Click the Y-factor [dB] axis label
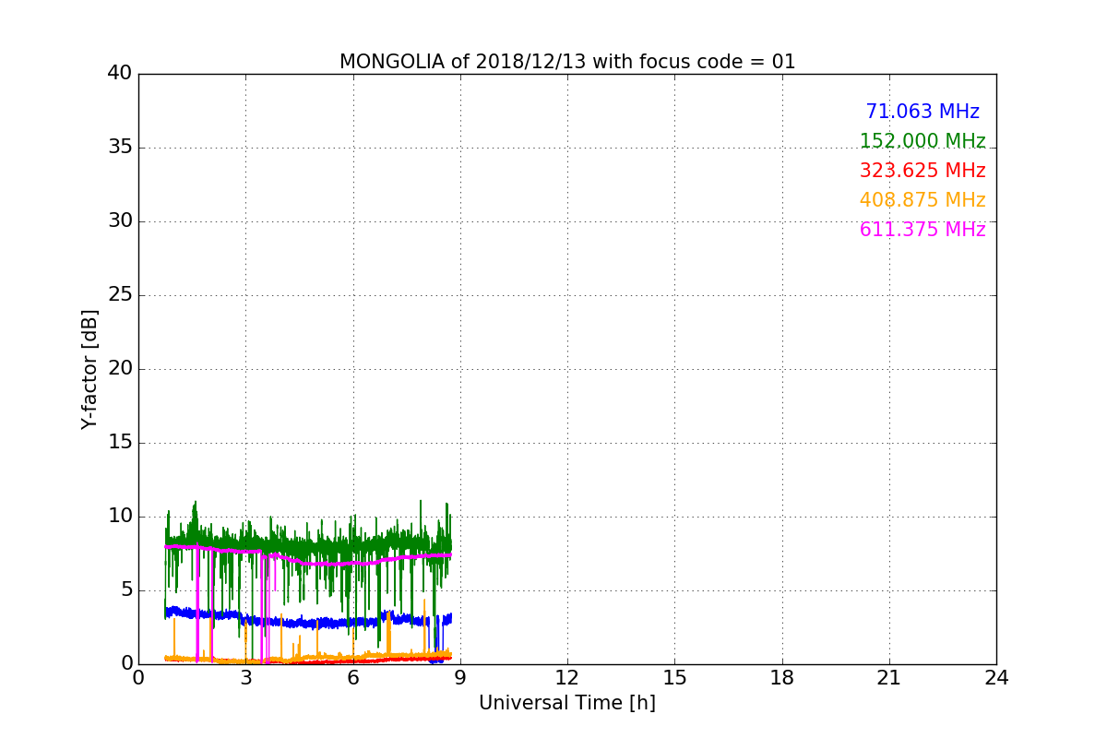The width and height of the screenshot is (1107, 738). point(89,369)
